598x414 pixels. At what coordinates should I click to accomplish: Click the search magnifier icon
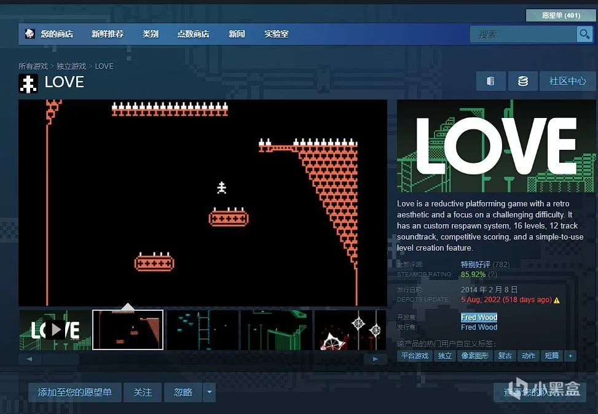584,34
